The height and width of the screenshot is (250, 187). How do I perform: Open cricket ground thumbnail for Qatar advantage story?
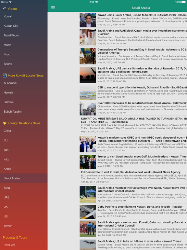88,194
